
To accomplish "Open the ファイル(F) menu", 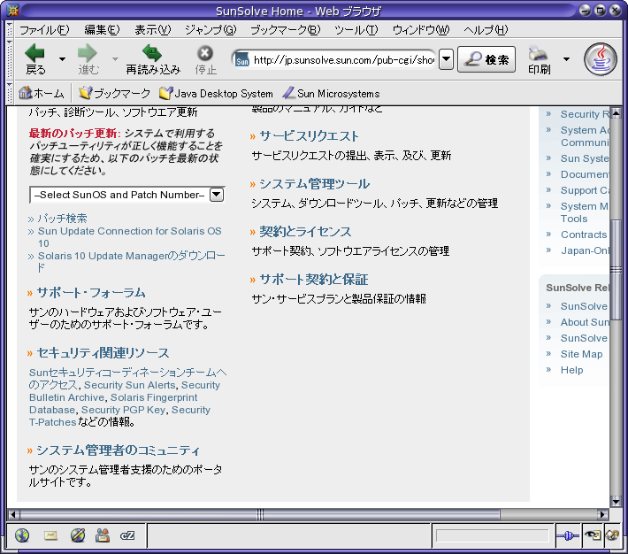I will pos(43,30).
